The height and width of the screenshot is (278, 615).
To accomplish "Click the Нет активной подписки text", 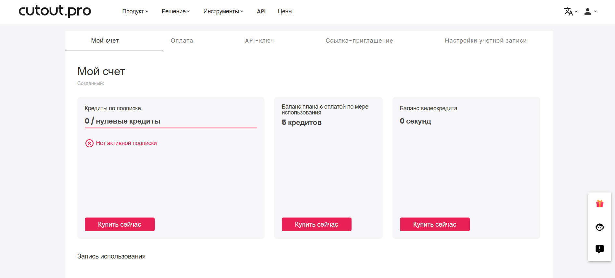I will (x=126, y=143).
